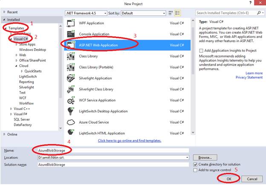Image resolution: width=266 pixels, height=185 pixels.
Task: Select LightSwitch in the template tree
Action: [x=28, y=76]
